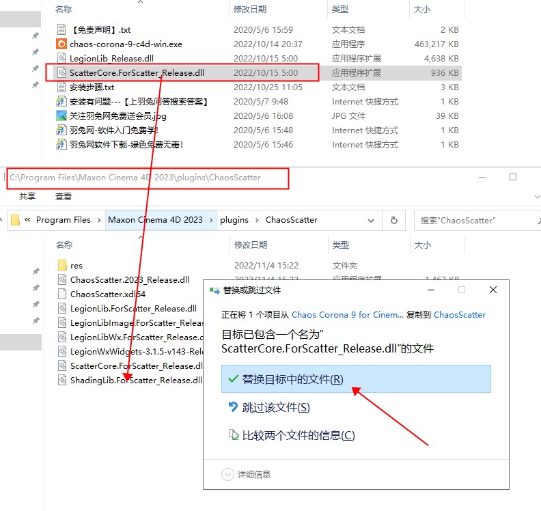The image size is (541, 511).
Task: Select ChaosScatter.xdl64 file name
Action: coord(108,294)
